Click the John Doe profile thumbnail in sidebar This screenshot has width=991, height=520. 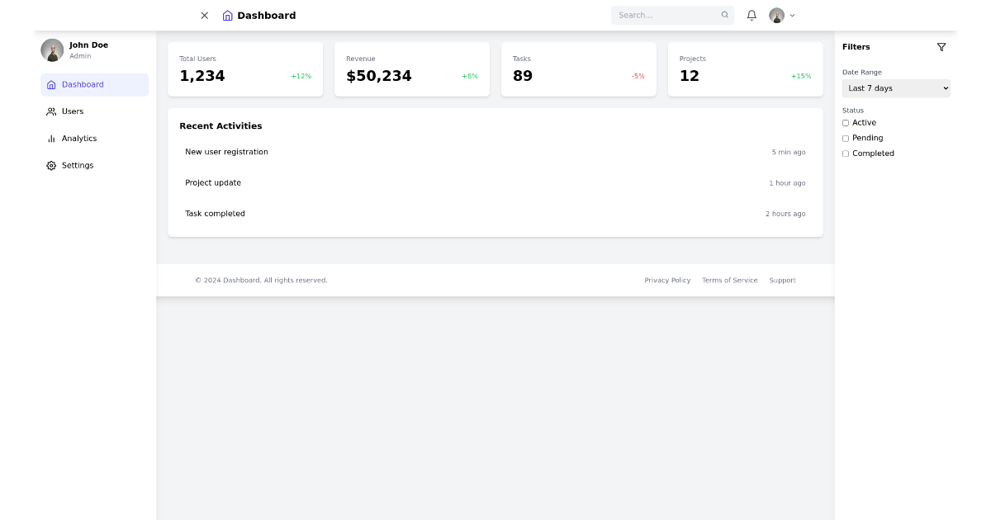(x=51, y=50)
